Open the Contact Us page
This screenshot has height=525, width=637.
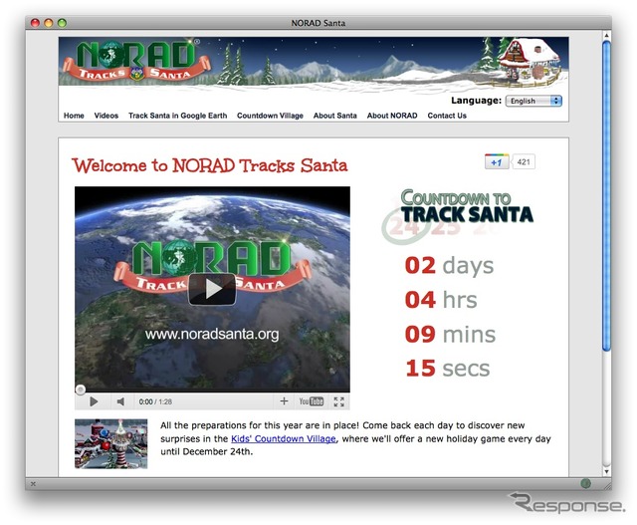coord(447,116)
